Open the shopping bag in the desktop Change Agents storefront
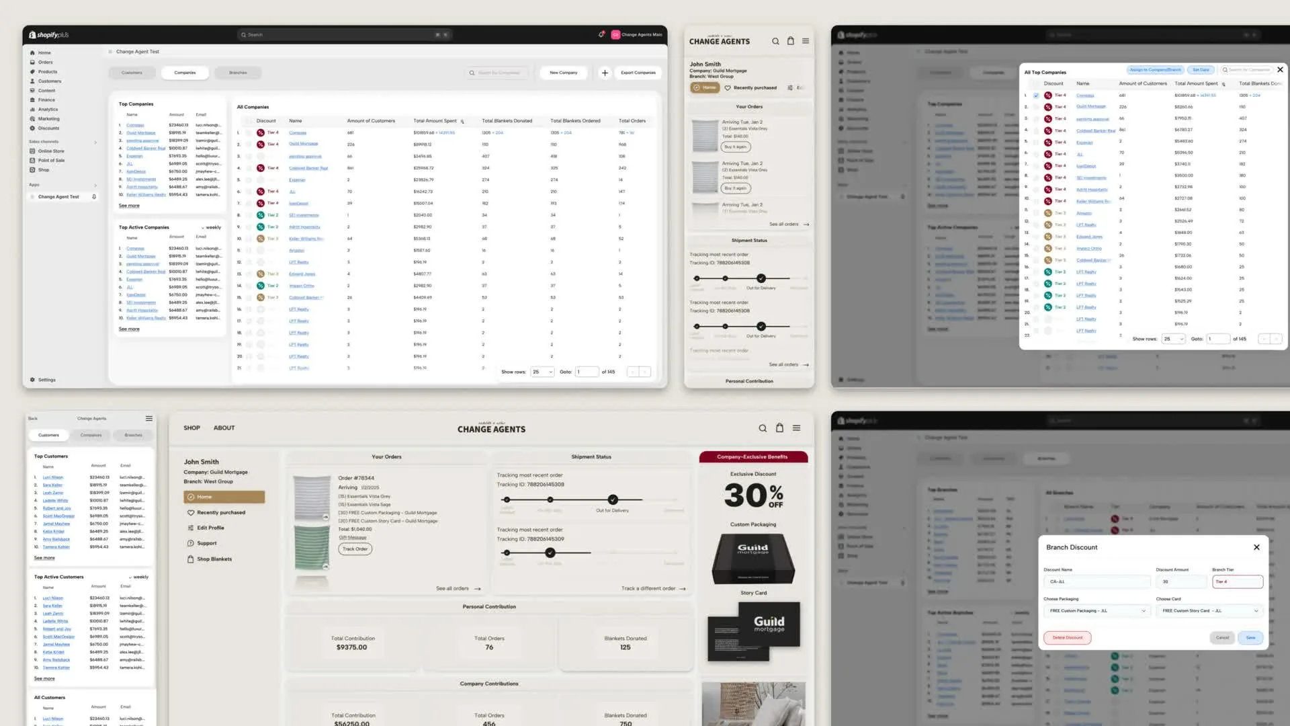The image size is (1290, 726). pyautogui.click(x=780, y=428)
